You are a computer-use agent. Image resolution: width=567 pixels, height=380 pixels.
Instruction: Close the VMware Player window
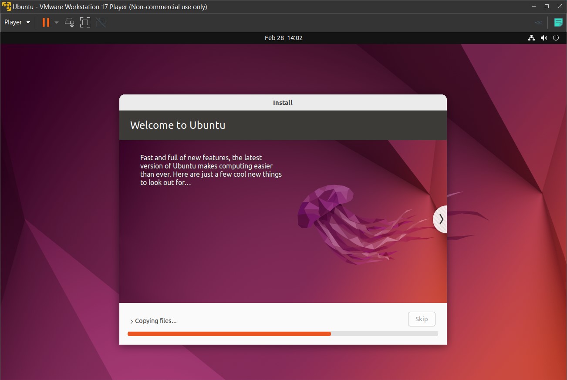point(559,7)
